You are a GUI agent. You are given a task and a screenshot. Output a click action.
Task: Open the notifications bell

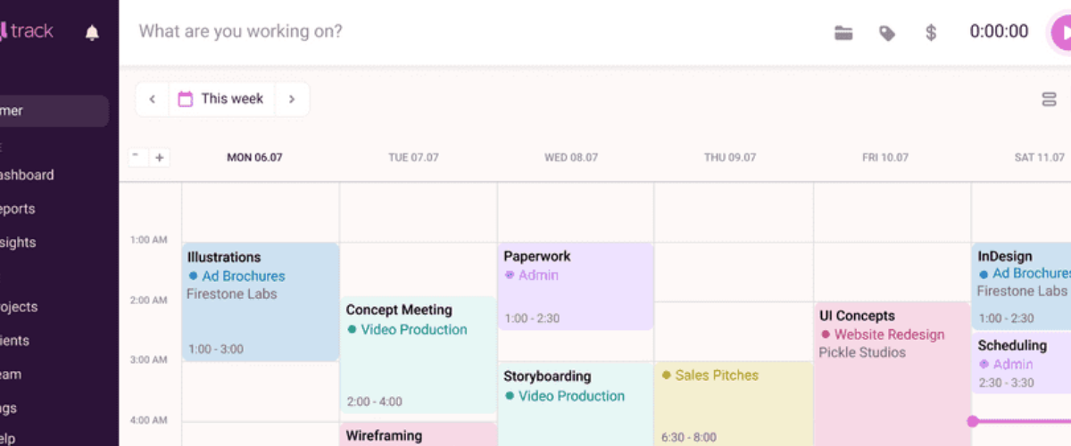coord(92,32)
